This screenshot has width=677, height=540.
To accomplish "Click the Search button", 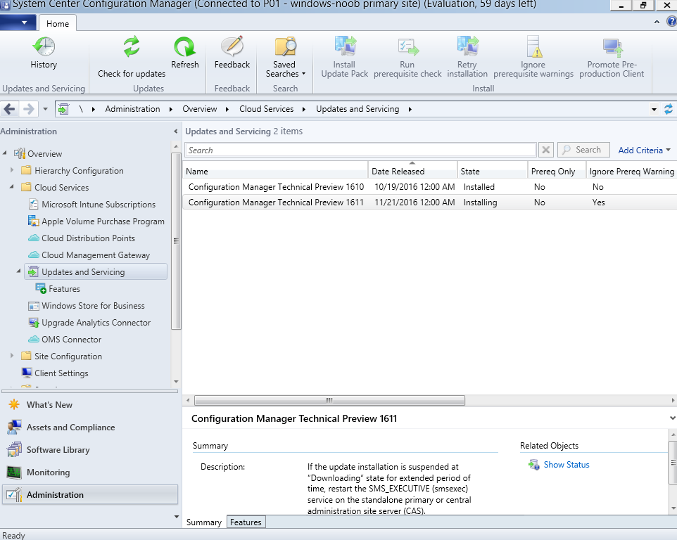I will coord(583,150).
